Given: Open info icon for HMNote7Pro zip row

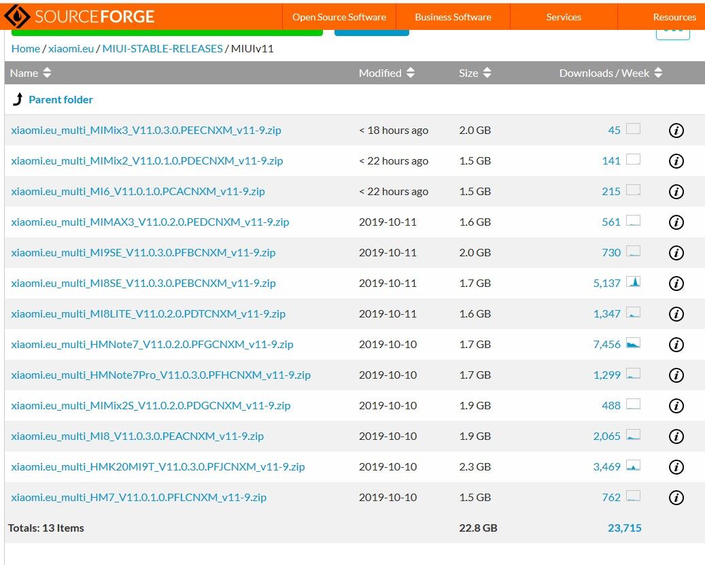Looking at the screenshot, I should point(676,375).
